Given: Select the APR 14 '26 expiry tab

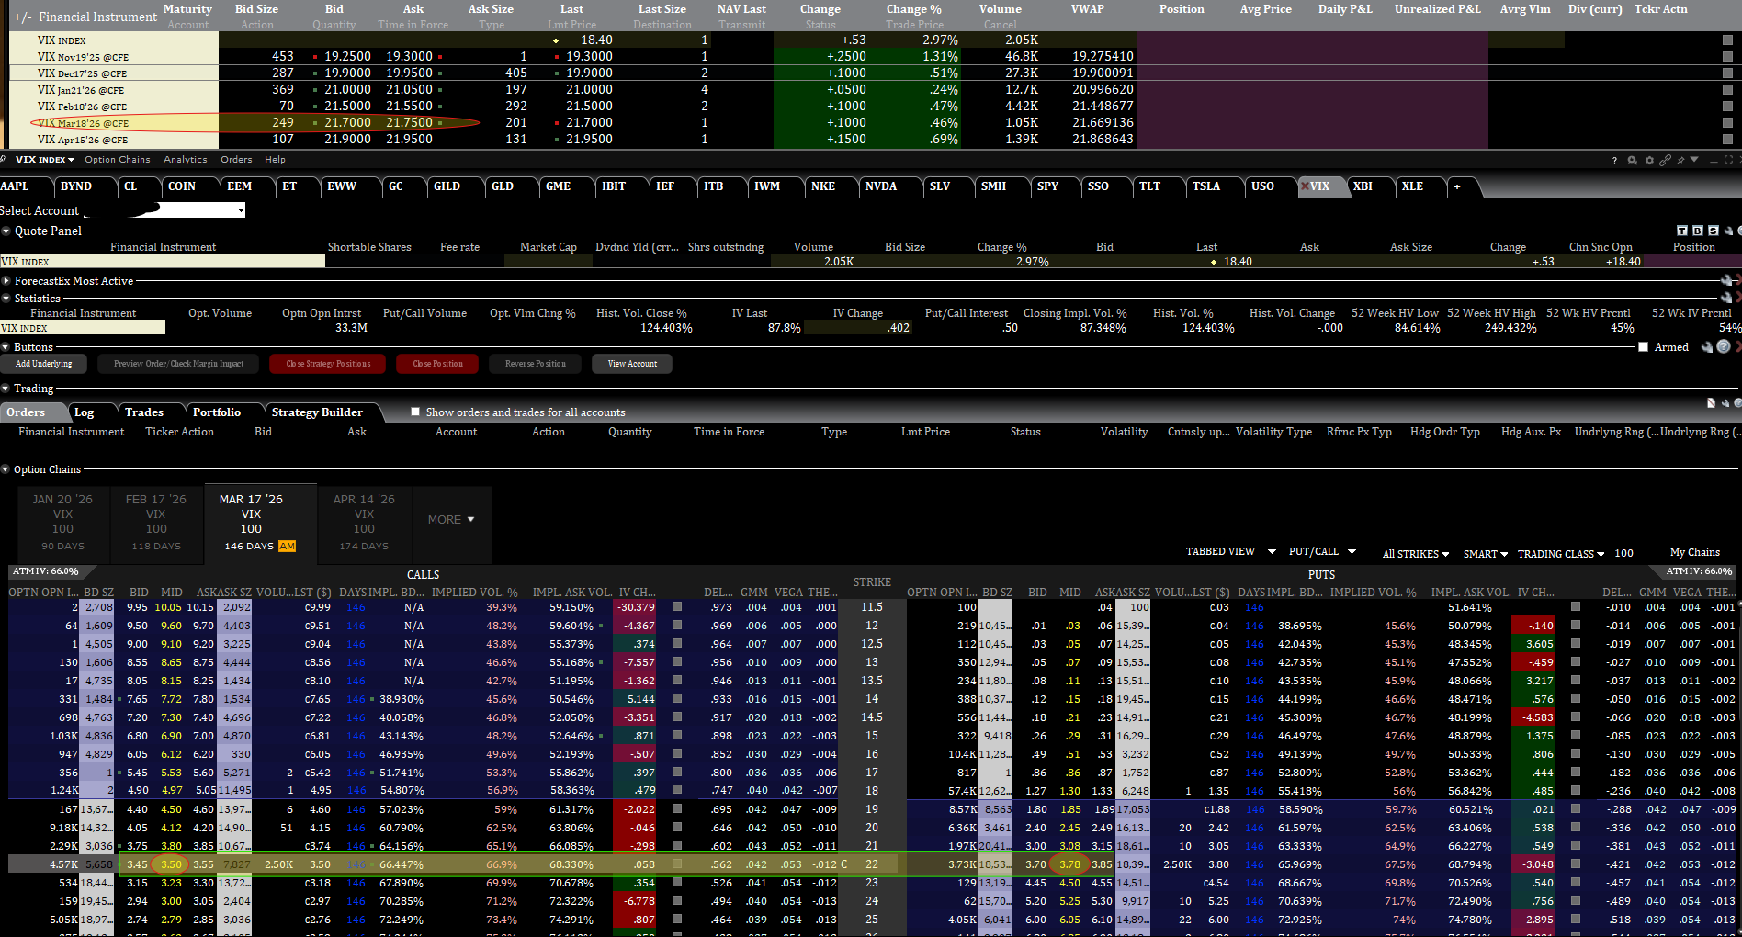Looking at the screenshot, I should coord(364,523).
